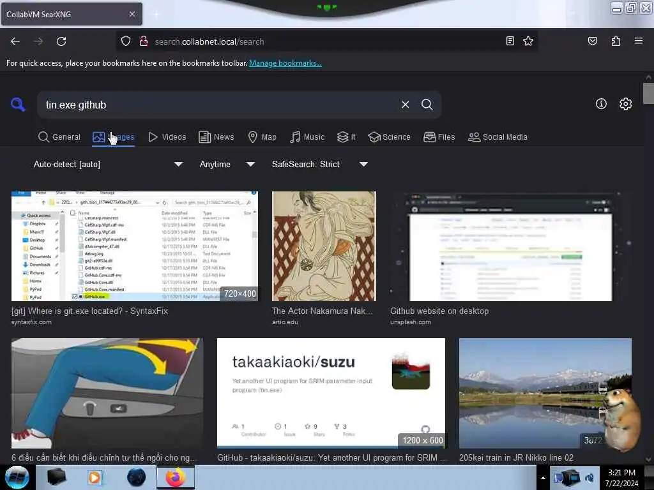654x490 pixels.
Task: Open the dark globe taskbar icon
Action: [137, 477]
